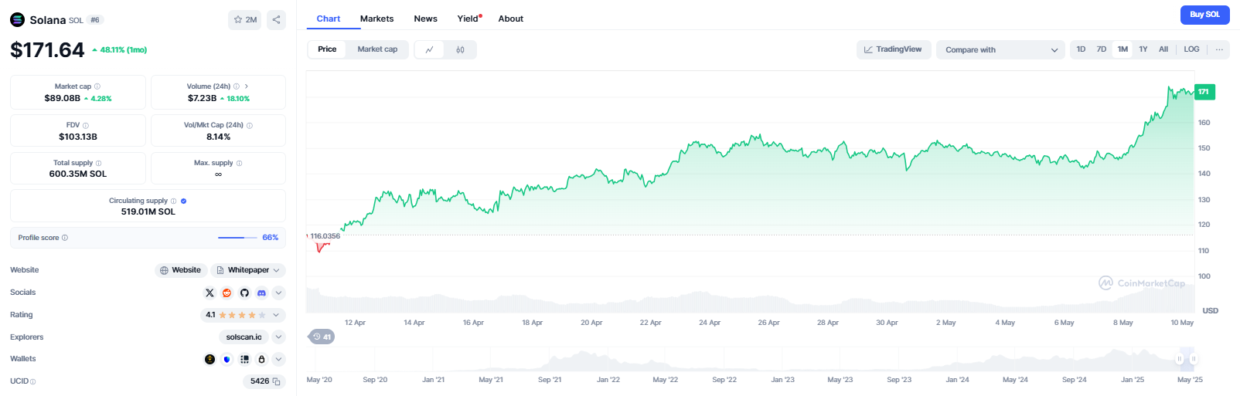Switch to line chart view
Image resolution: width=1240 pixels, height=396 pixels.
(x=430, y=49)
